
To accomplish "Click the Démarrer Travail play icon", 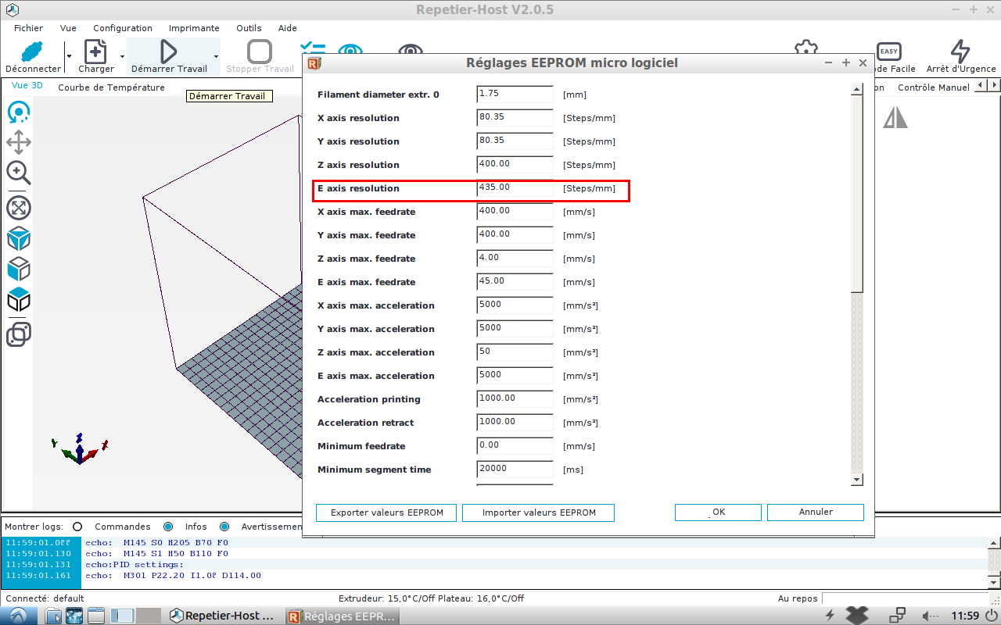I will coord(168,52).
